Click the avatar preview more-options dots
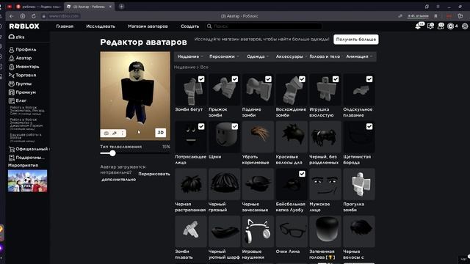Viewport: 470px width, 264px height. [123, 133]
